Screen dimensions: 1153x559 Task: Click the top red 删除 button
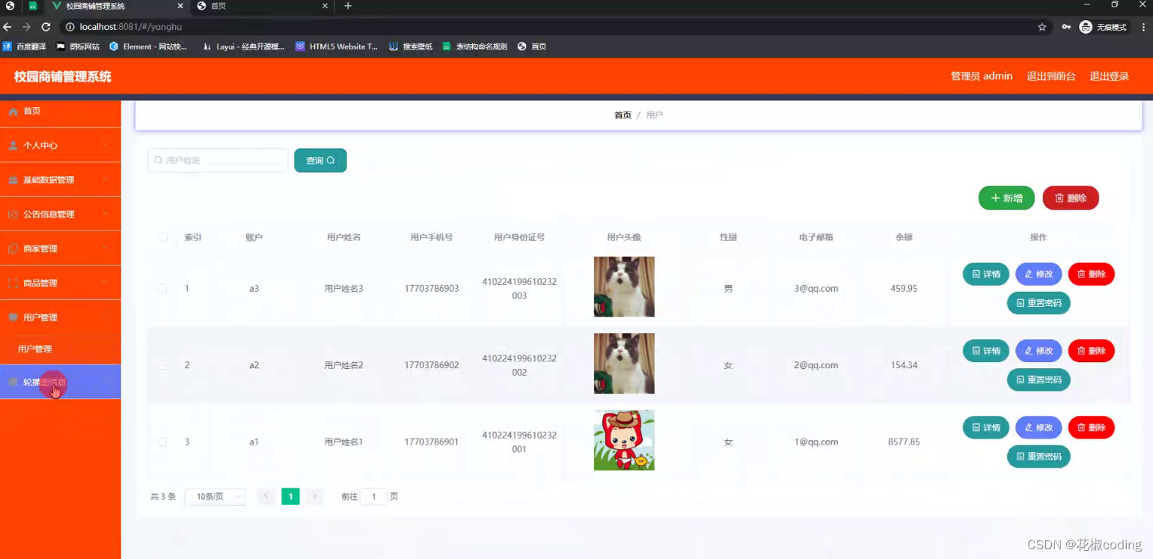coord(1071,198)
